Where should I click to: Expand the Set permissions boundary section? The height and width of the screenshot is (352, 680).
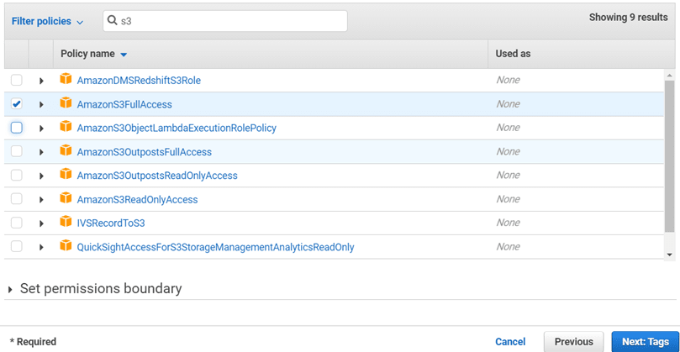pyautogui.click(x=10, y=289)
